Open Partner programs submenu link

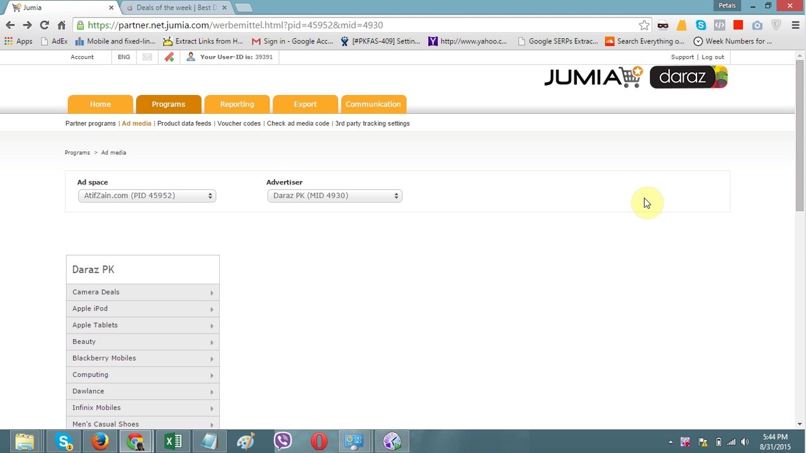[91, 123]
